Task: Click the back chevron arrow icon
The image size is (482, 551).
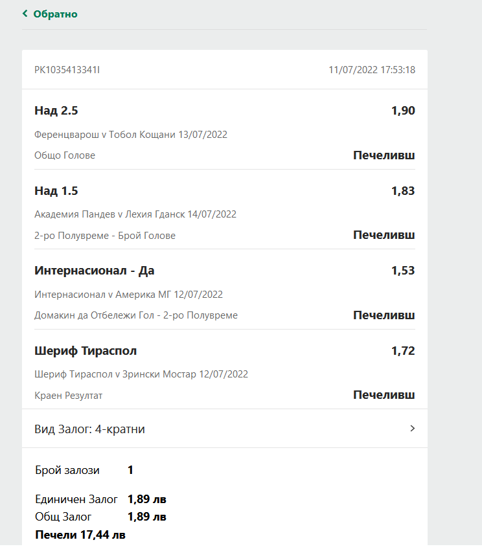Action: tap(24, 13)
